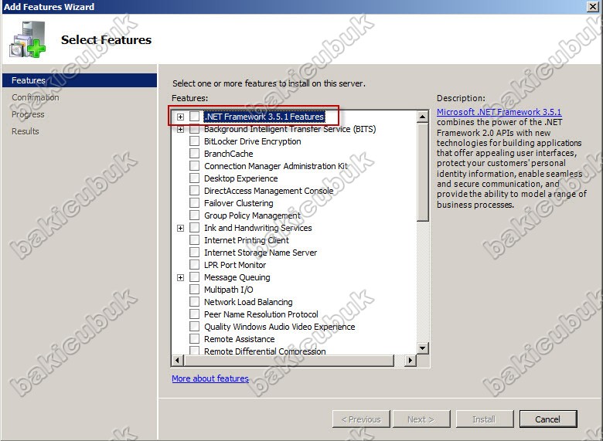
Task: Tick the BranchCache checkbox
Action: pyautogui.click(x=195, y=154)
